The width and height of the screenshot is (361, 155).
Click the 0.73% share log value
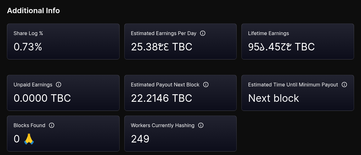(x=28, y=47)
